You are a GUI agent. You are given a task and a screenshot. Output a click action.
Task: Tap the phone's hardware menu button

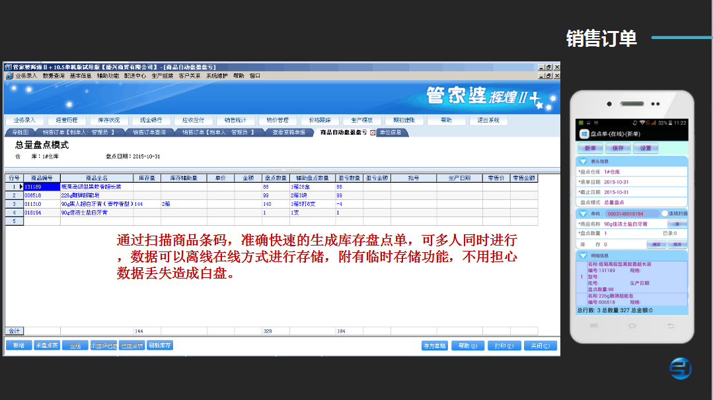(x=593, y=325)
